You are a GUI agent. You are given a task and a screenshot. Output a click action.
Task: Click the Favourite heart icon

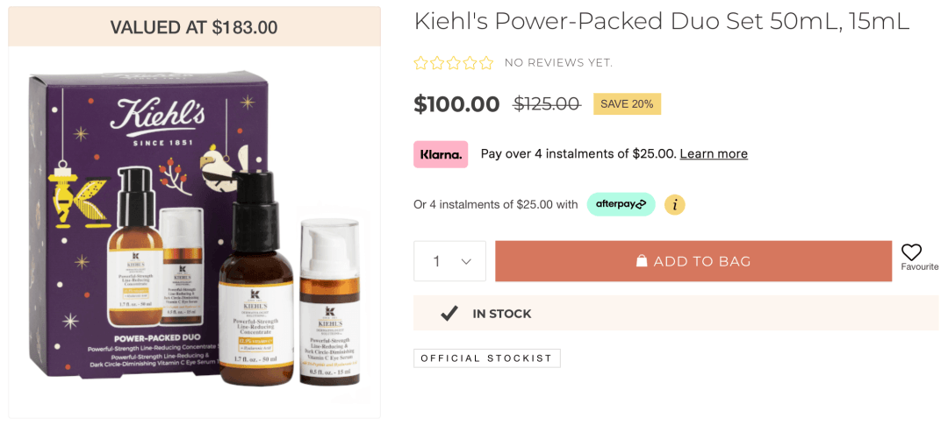[x=911, y=252]
